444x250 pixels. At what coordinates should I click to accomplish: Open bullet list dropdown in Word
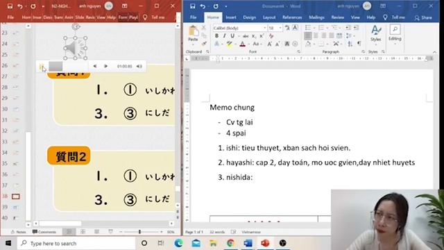click(x=314, y=28)
